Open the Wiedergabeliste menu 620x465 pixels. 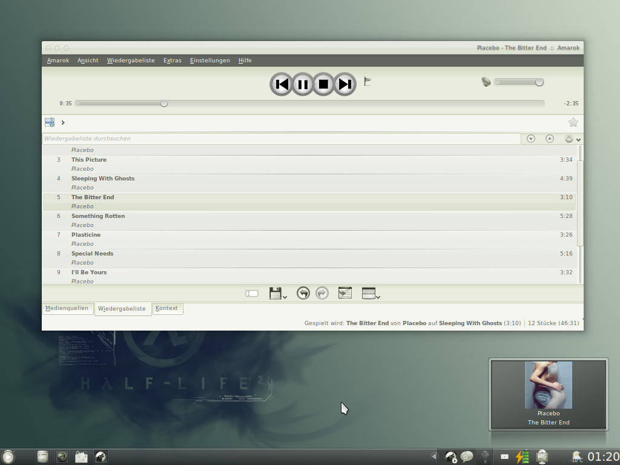point(131,61)
